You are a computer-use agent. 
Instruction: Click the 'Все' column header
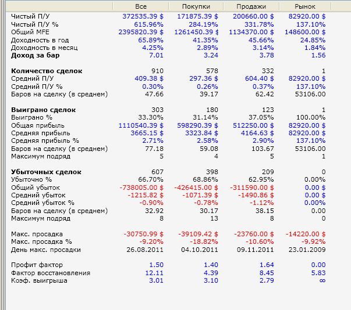tap(141, 6)
